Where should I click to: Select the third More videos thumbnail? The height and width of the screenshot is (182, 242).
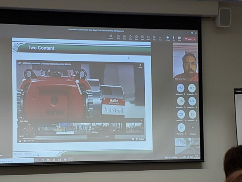point(65,129)
